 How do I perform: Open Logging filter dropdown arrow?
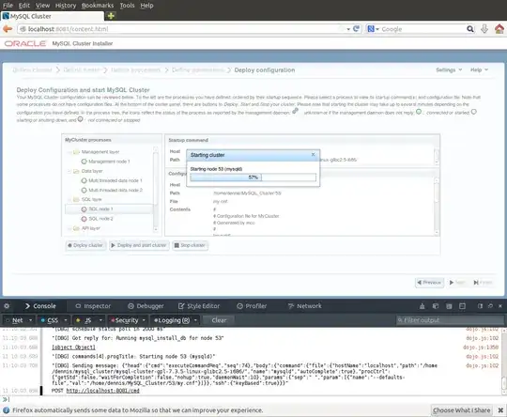[x=195, y=320]
